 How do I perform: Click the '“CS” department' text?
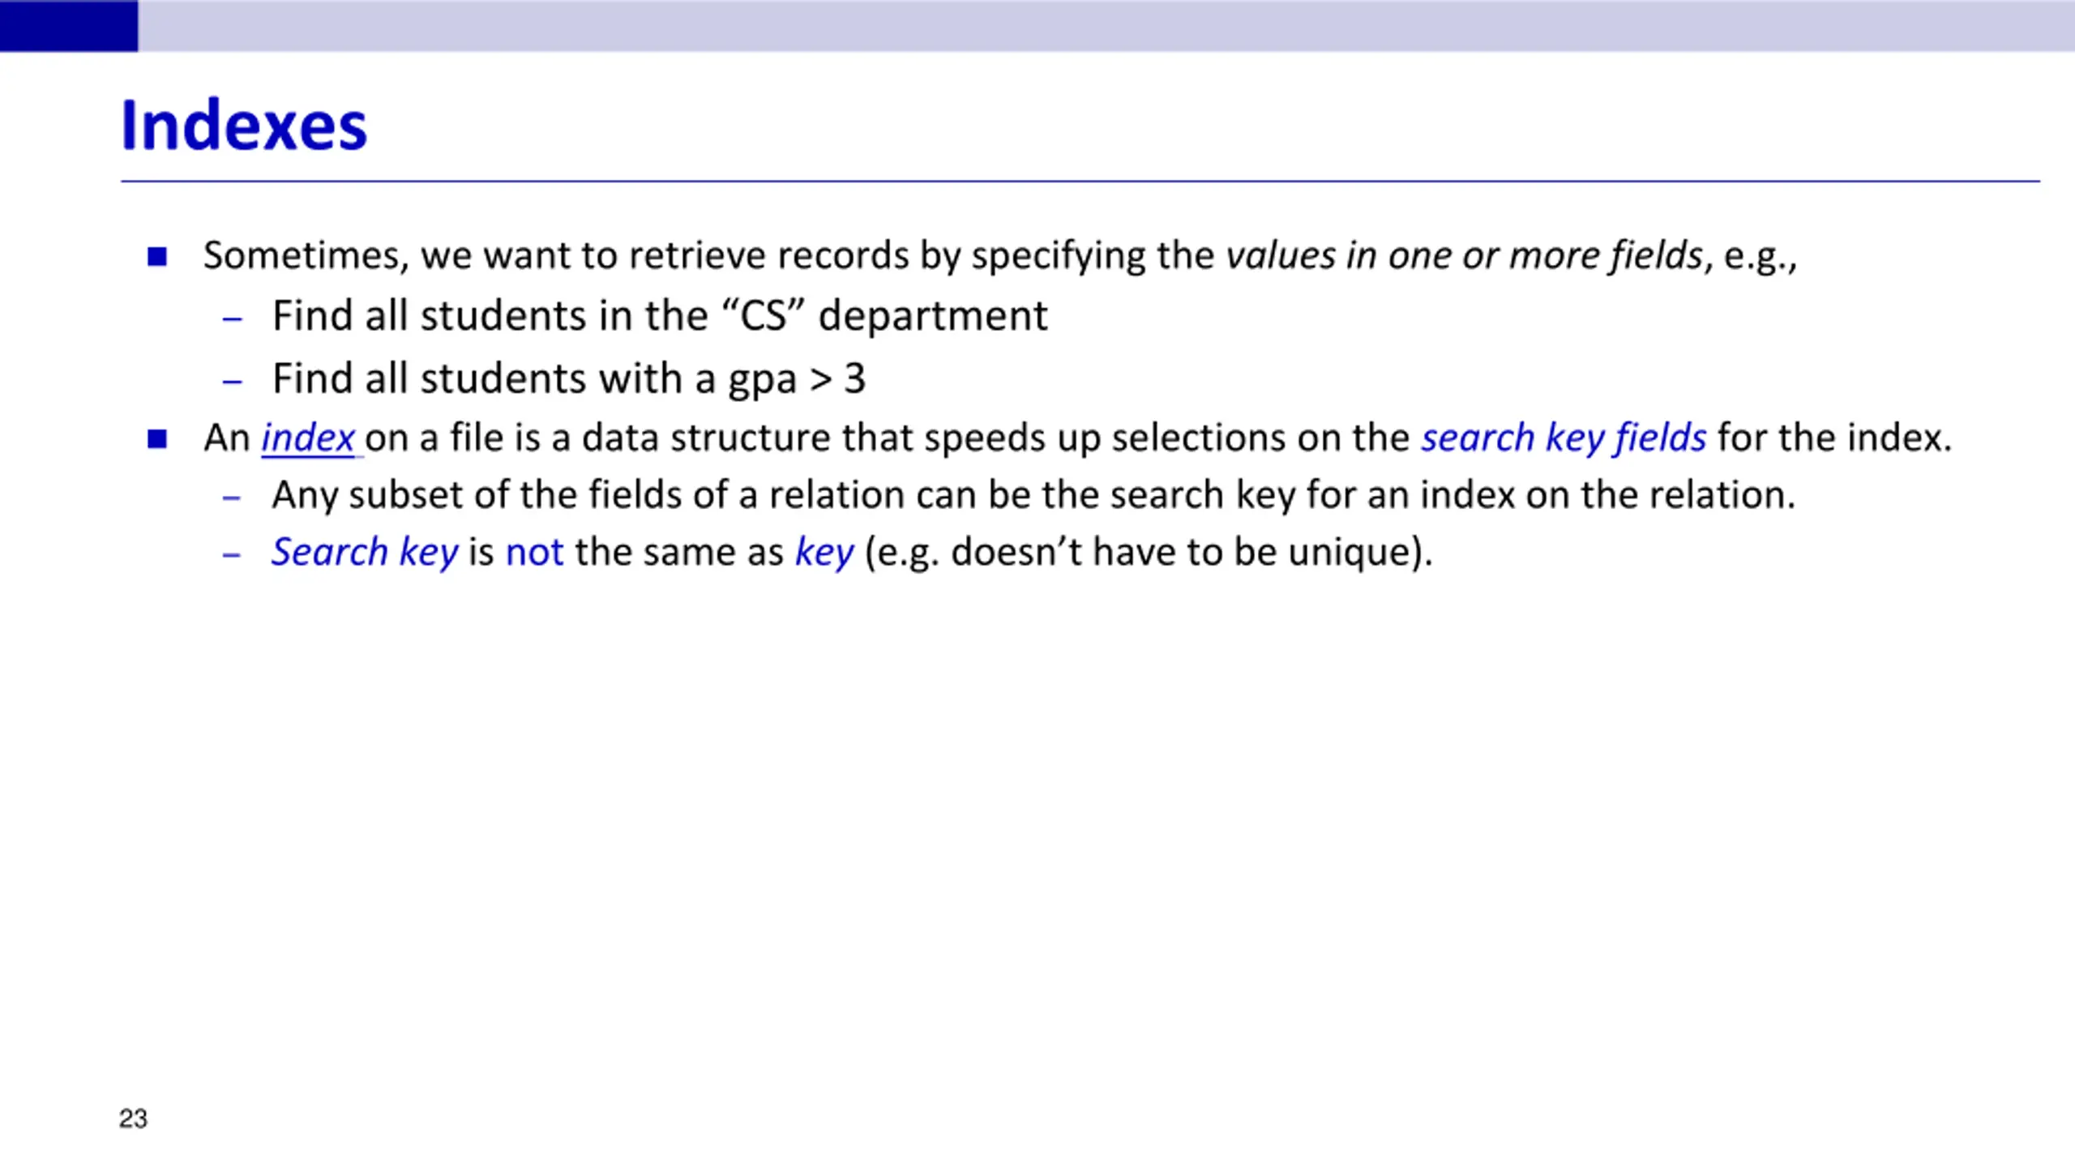(883, 316)
